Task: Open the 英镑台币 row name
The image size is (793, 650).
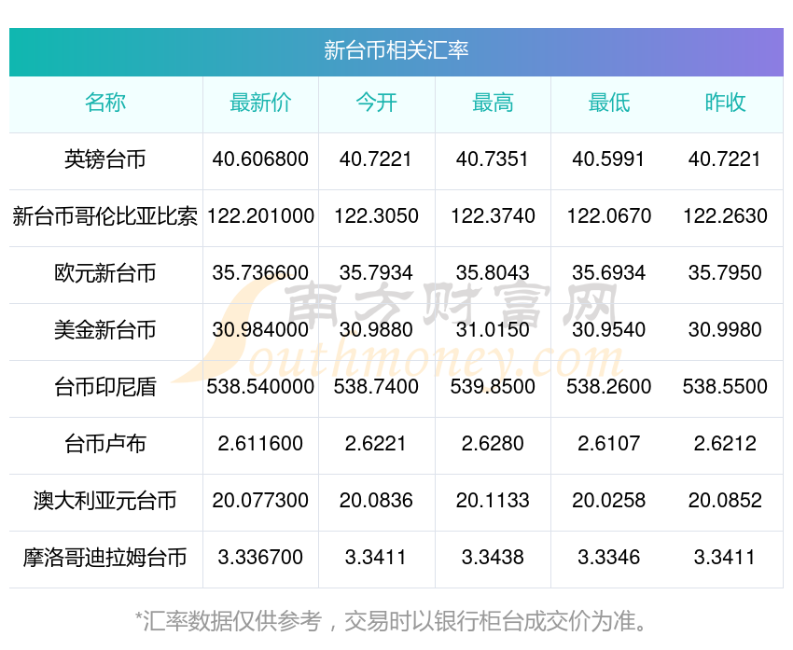Action: tap(105, 159)
